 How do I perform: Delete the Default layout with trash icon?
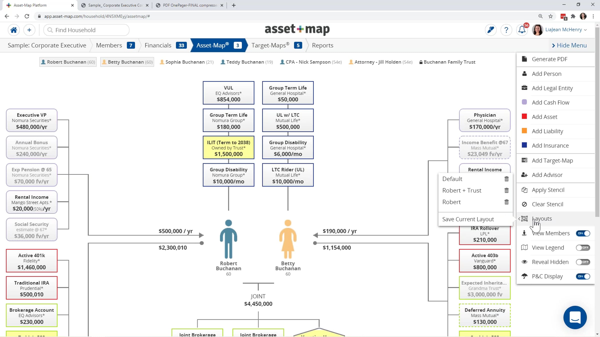pyautogui.click(x=506, y=179)
